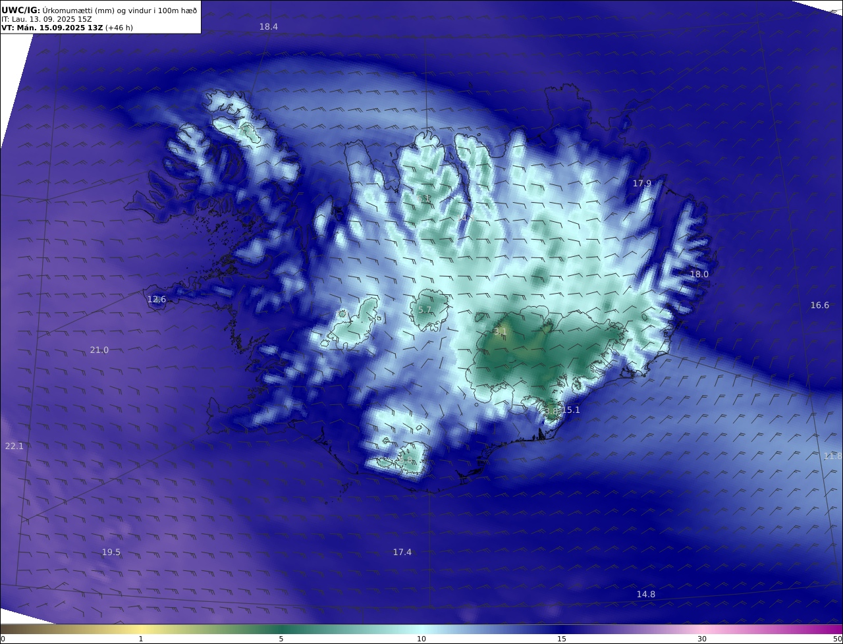Click the 17.4 value label on map
Screen dimensions: 843x644
point(402,552)
